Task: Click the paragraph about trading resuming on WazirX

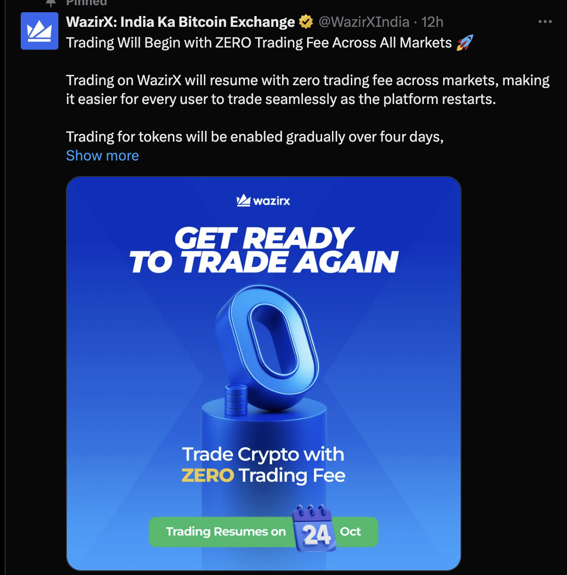Action: coord(308,90)
